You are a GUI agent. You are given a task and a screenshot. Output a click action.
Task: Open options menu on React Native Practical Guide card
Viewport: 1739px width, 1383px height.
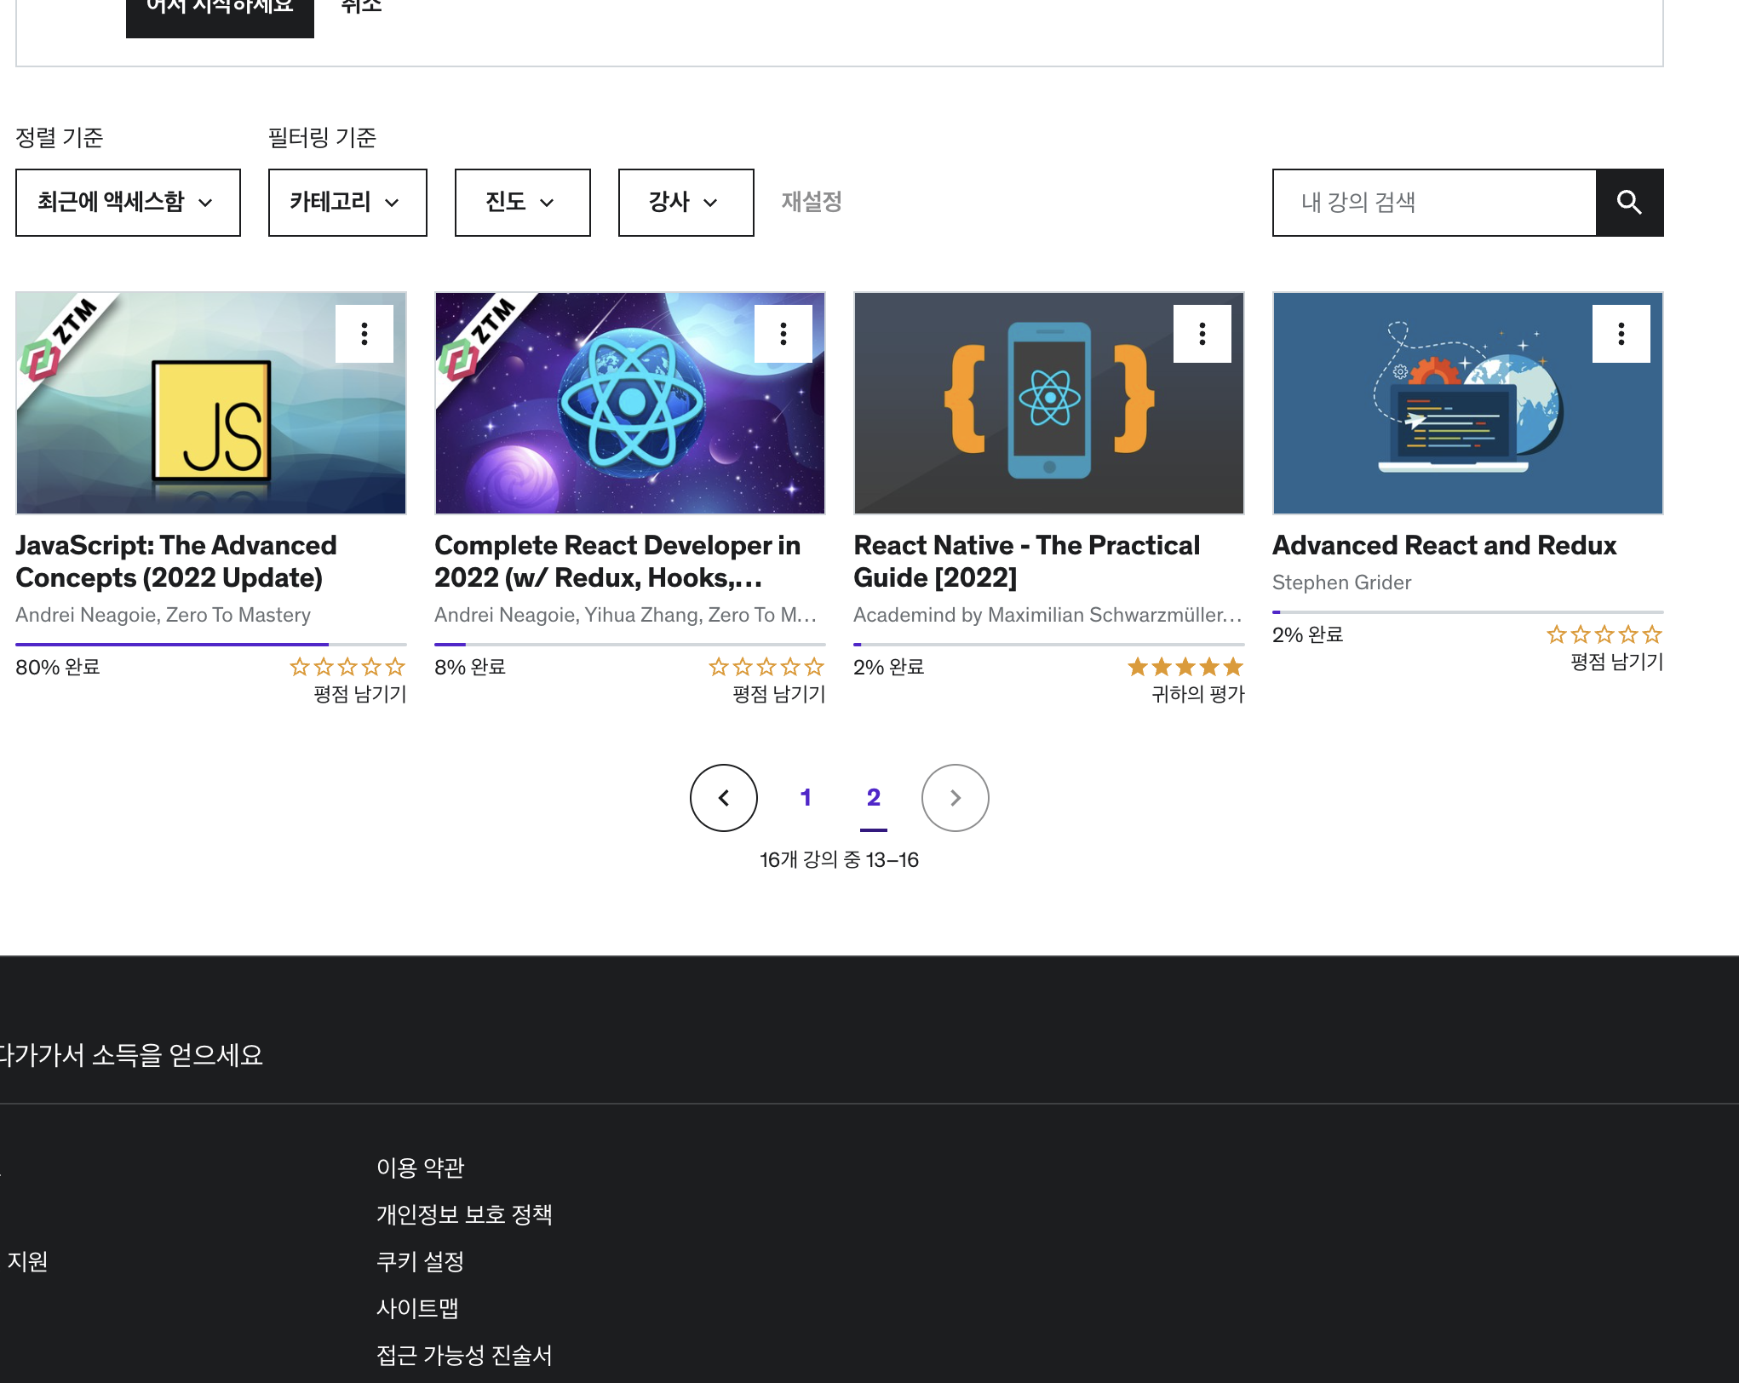coord(1202,334)
